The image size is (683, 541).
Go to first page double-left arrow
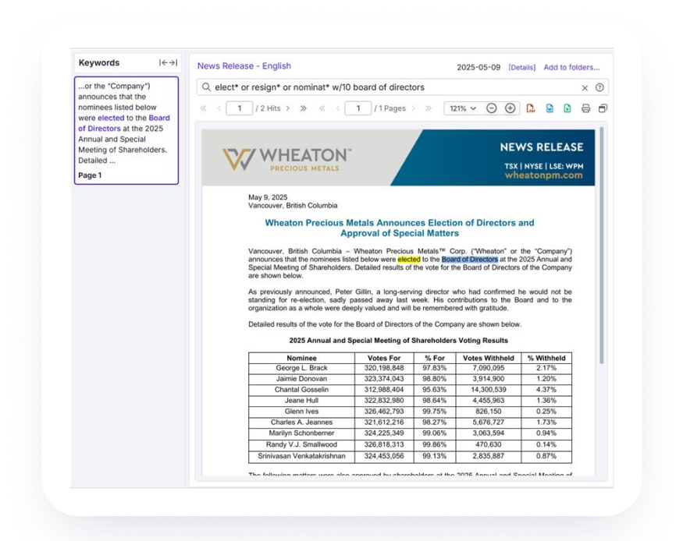coord(322,108)
